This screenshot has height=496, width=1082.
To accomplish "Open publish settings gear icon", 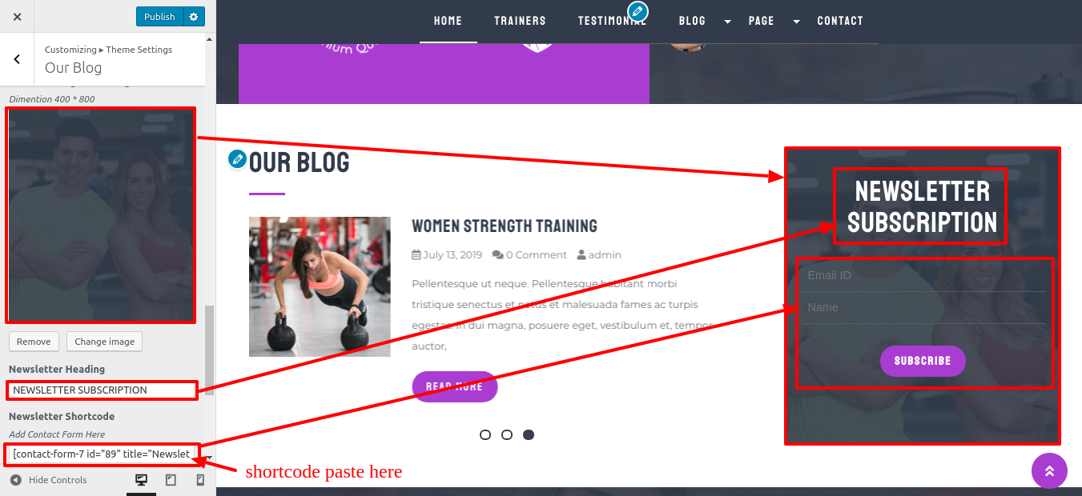I will click(x=194, y=16).
